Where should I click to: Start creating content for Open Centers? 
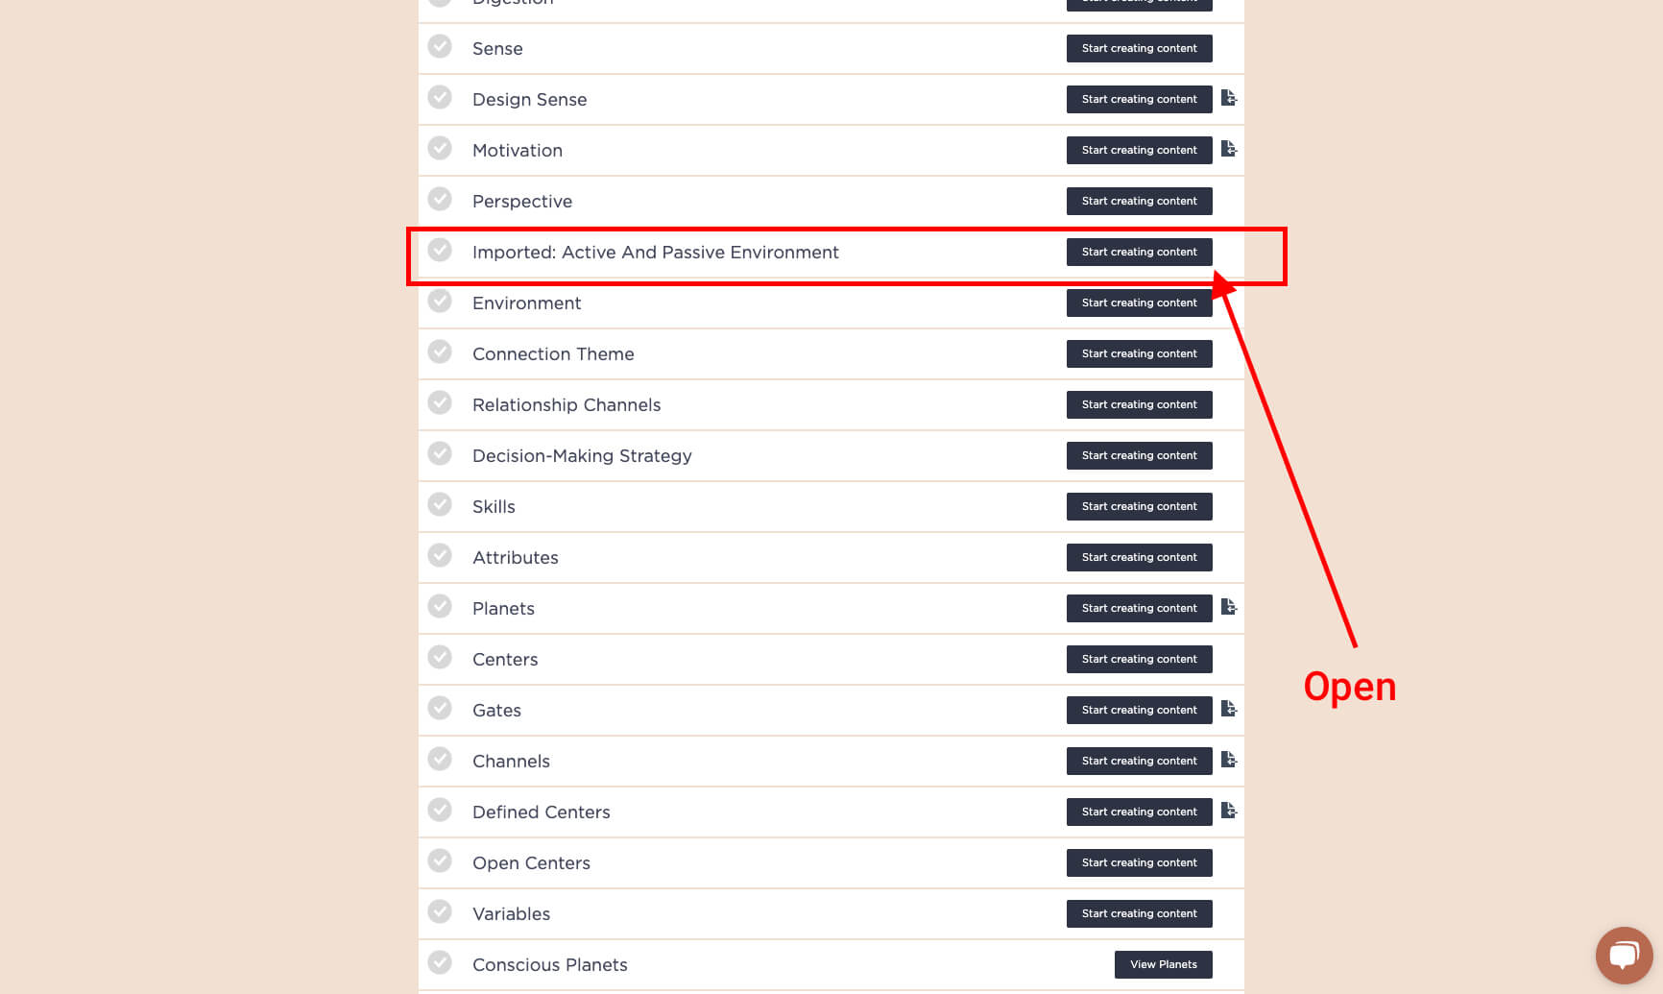tap(1139, 862)
